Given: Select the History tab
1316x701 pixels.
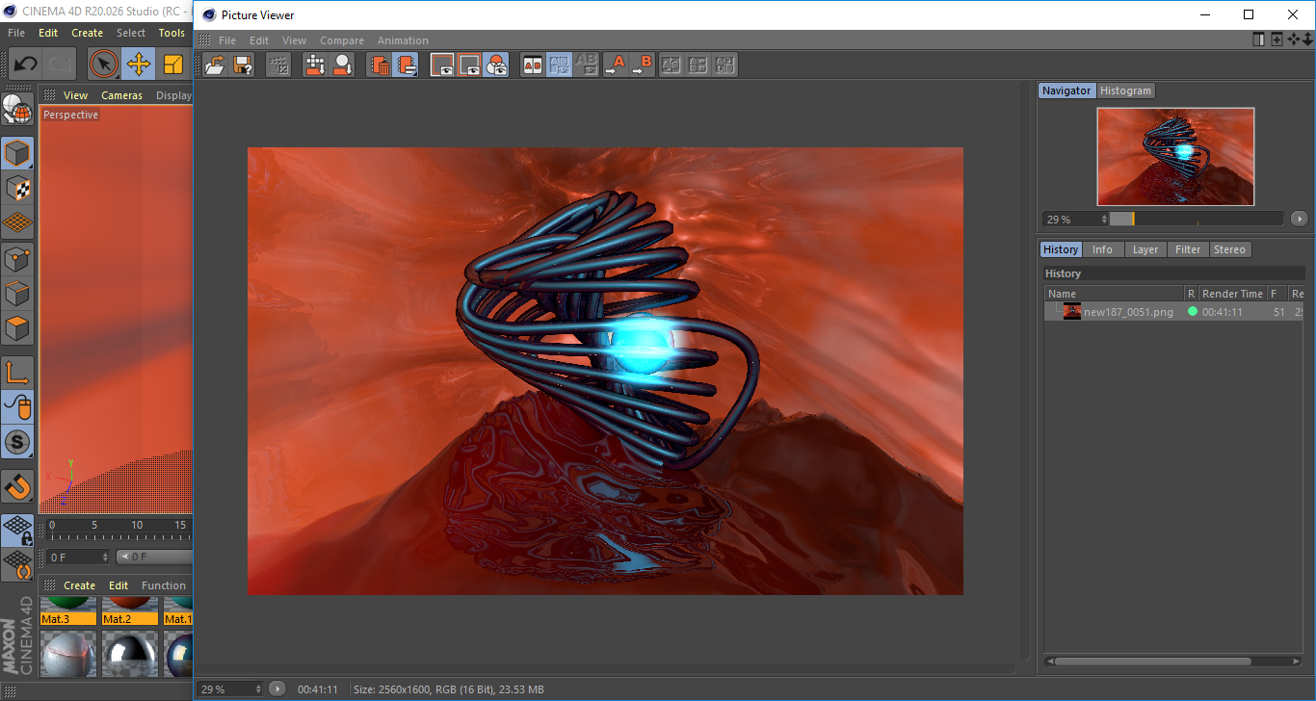Looking at the screenshot, I should pos(1061,249).
